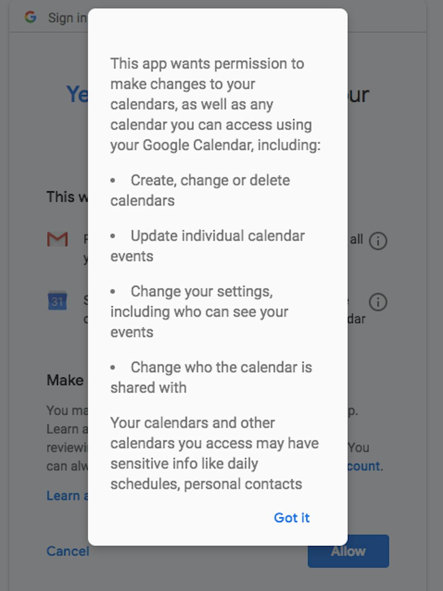Click the Google Calendar 31 icon
Image resolution: width=443 pixels, height=591 pixels.
click(x=57, y=300)
